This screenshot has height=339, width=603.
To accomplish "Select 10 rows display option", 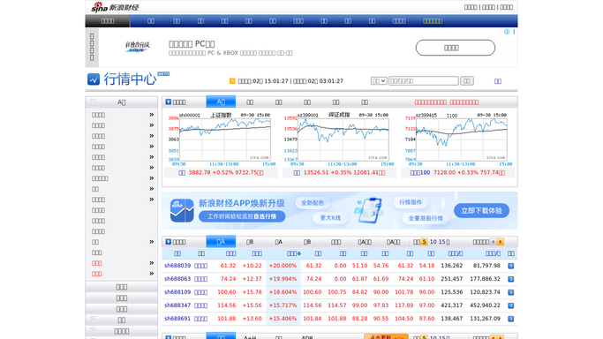I will pyautogui.click(x=433, y=242).
